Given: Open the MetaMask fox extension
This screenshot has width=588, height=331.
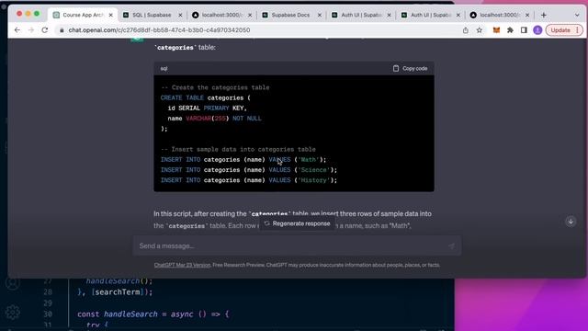Looking at the screenshot, I should click(x=496, y=30).
